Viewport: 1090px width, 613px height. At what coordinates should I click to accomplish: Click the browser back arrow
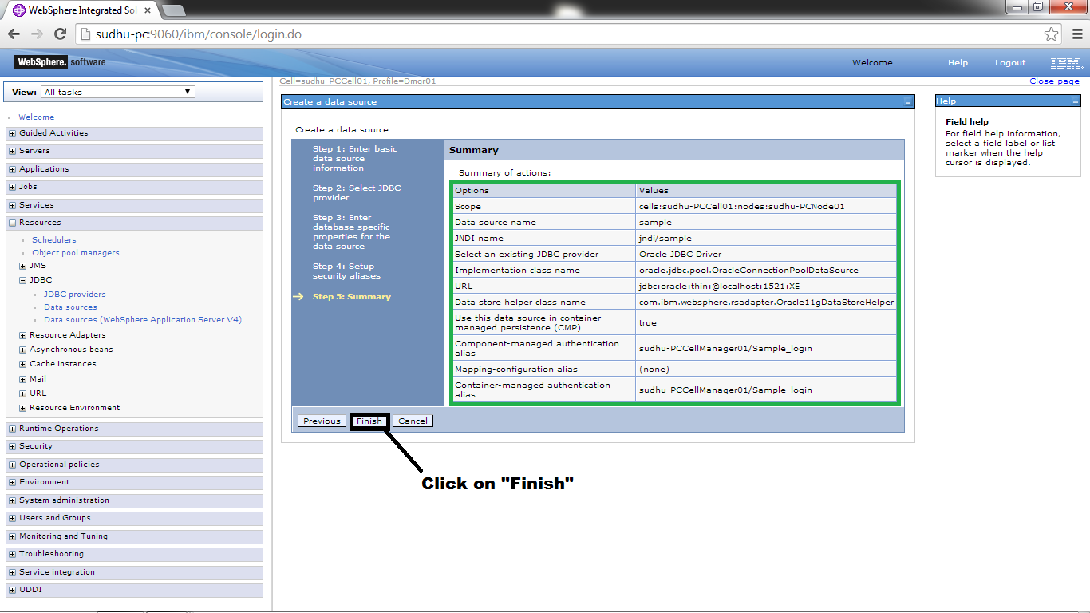click(13, 34)
